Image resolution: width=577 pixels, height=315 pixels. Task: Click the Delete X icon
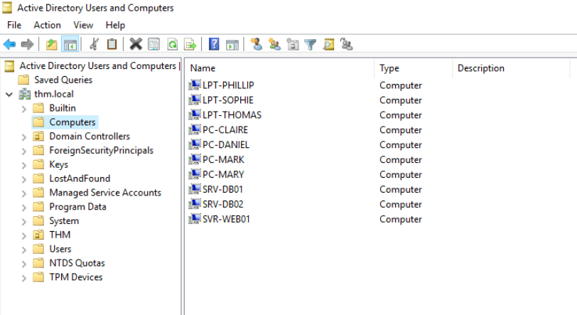(136, 45)
